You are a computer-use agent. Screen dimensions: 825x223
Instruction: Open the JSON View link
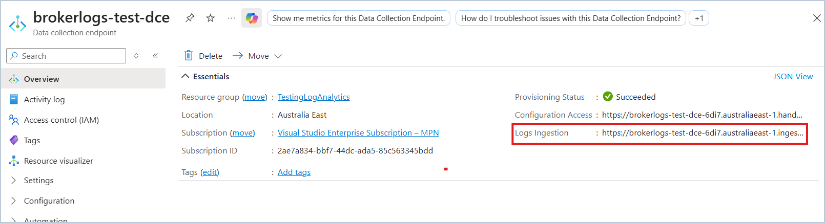pos(793,76)
